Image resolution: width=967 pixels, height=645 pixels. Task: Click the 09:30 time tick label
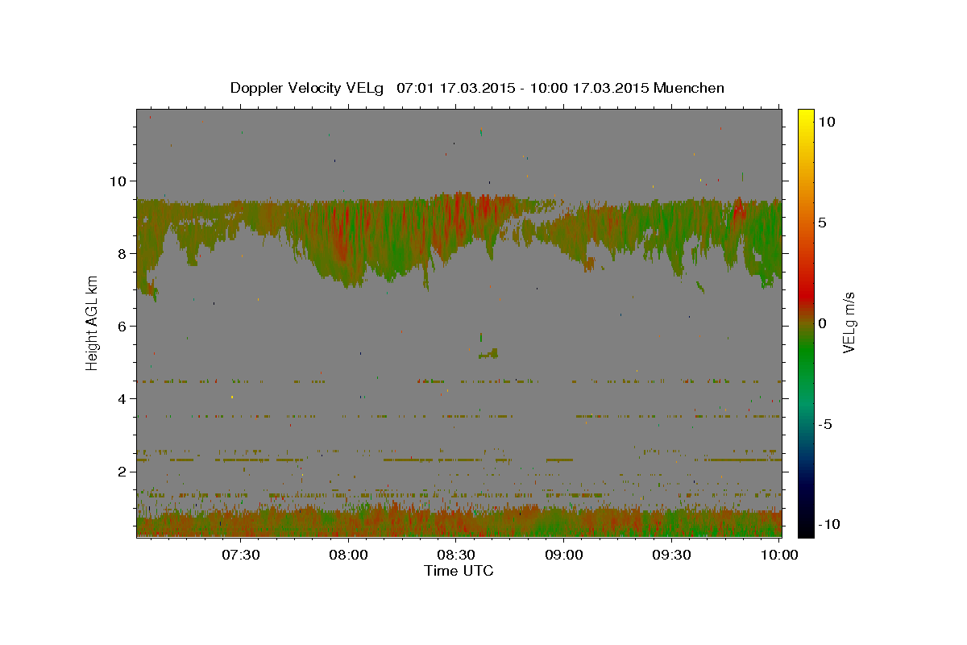(672, 555)
